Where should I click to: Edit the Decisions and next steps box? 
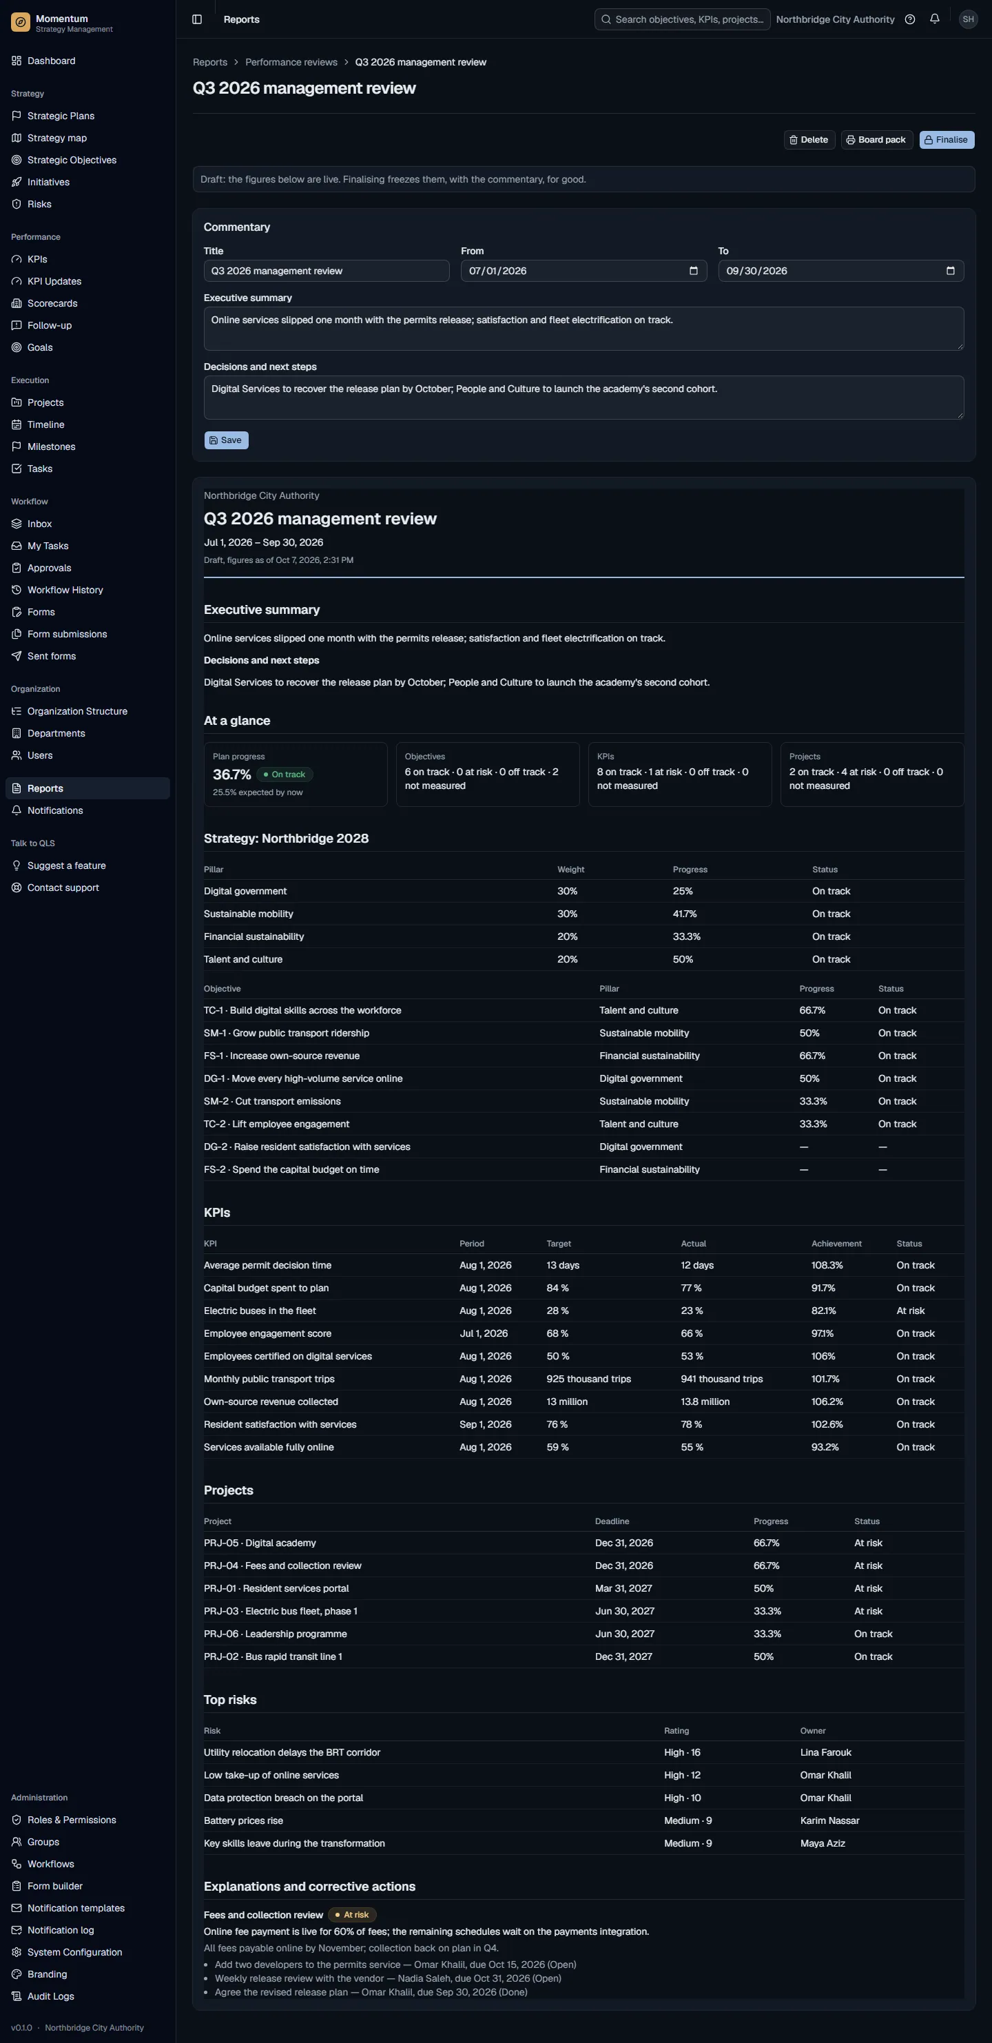click(583, 398)
